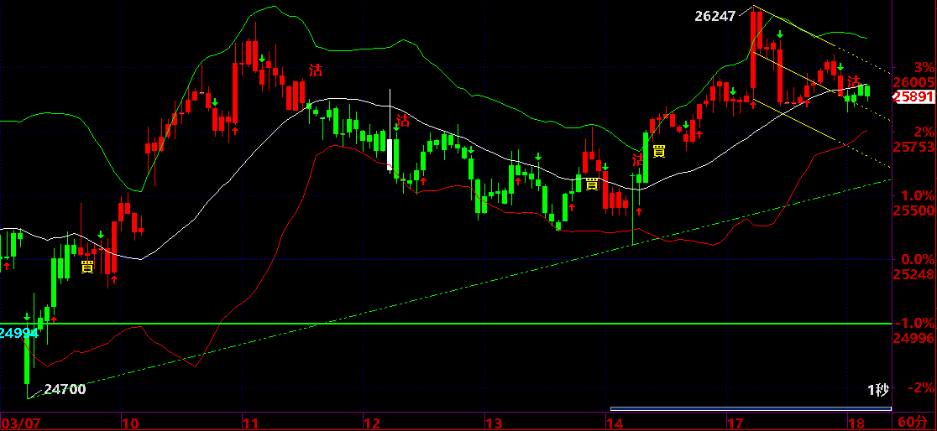This screenshot has width=937, height=431.
Task: Open the 60分 timeframe selector
Action: pyautogui.click(x=915, y=423)
